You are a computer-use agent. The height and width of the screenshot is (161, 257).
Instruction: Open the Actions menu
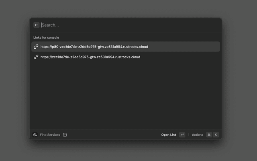pyautogui.click(x=198, y=135)
